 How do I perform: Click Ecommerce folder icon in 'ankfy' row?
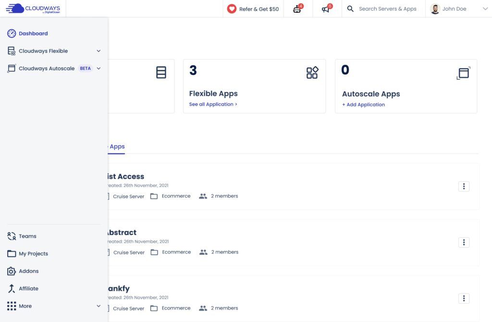[154, 308]
